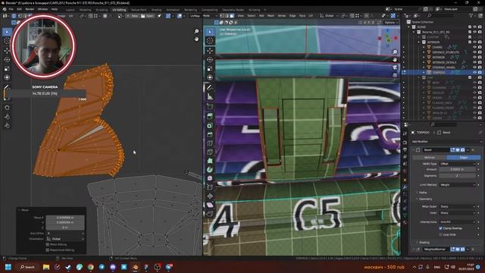Switch to the Shading workspace tab
The width and height of the screenshot is (485, 273).
157,10
